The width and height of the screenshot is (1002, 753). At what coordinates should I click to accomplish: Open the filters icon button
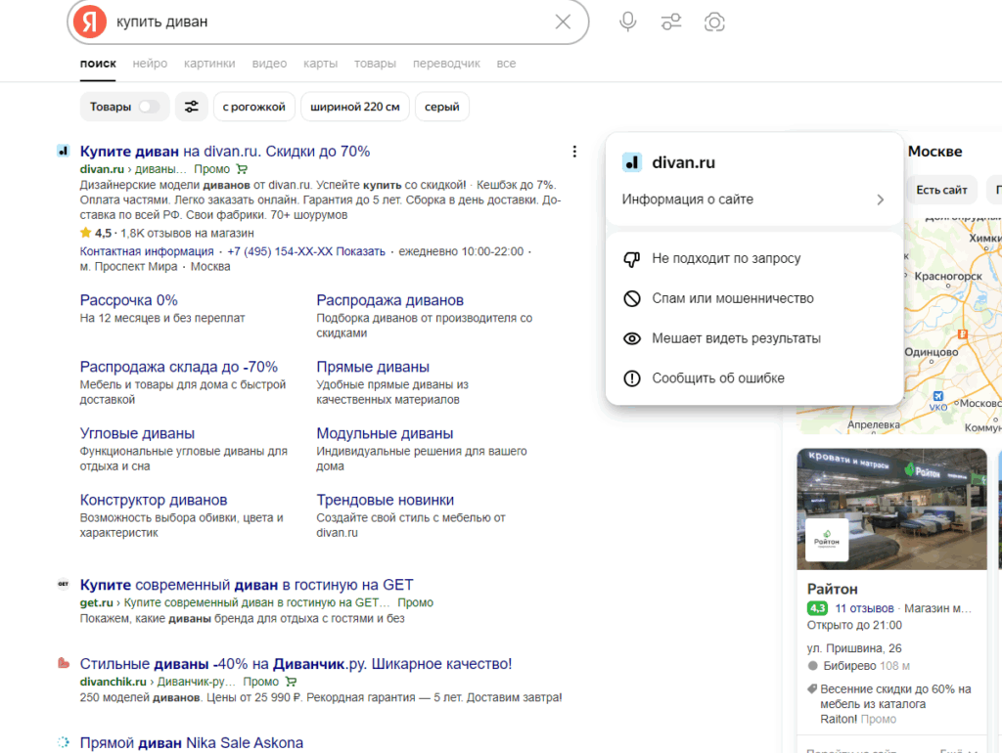(x=191, y=107)
